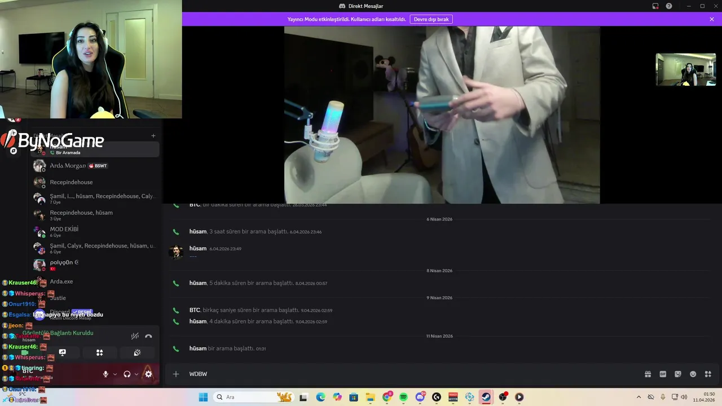Click Devre dışı bırak button in banner
This screenshot has height=406, width=722.
pyautogui.click(x=431, y=19)
